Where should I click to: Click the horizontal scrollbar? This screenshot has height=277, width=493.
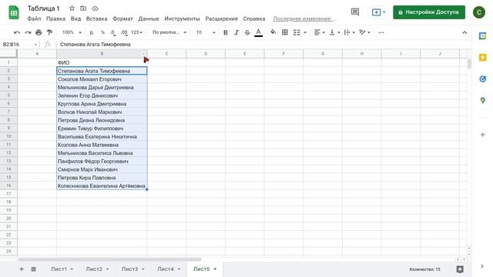[x=109, y=259]
